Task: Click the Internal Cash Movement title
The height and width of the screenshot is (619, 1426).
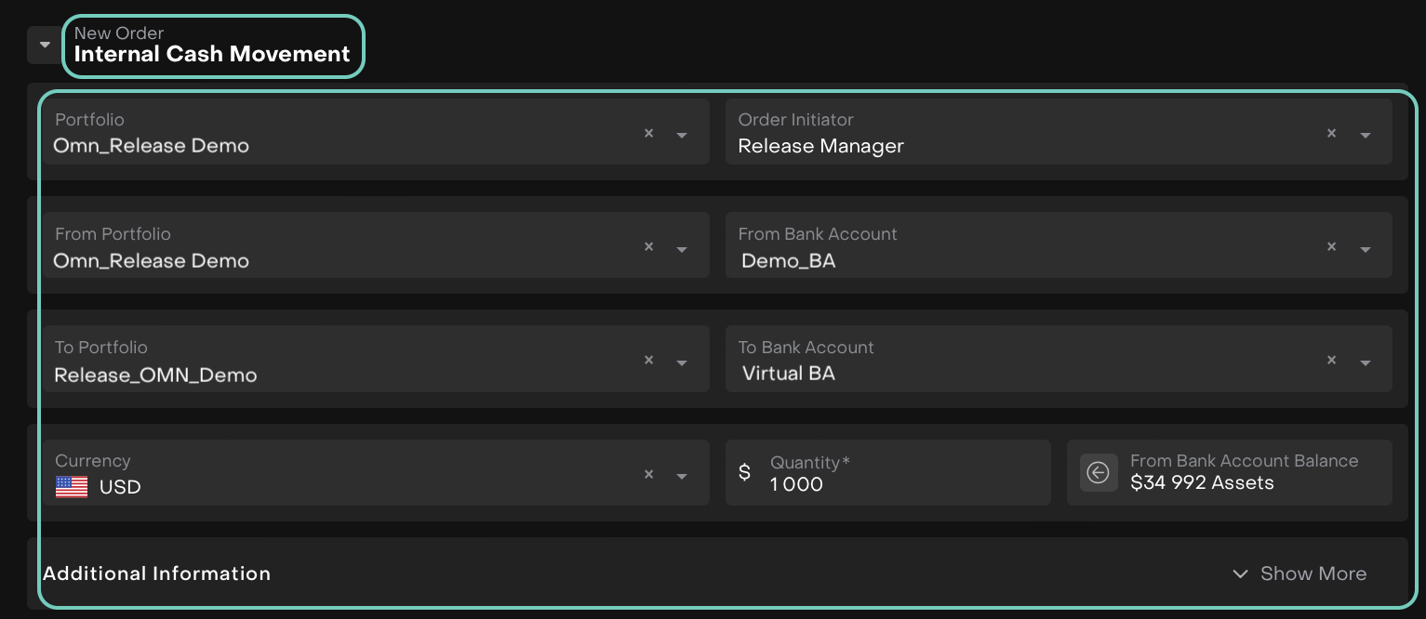Action: click(x=212, y=54)
